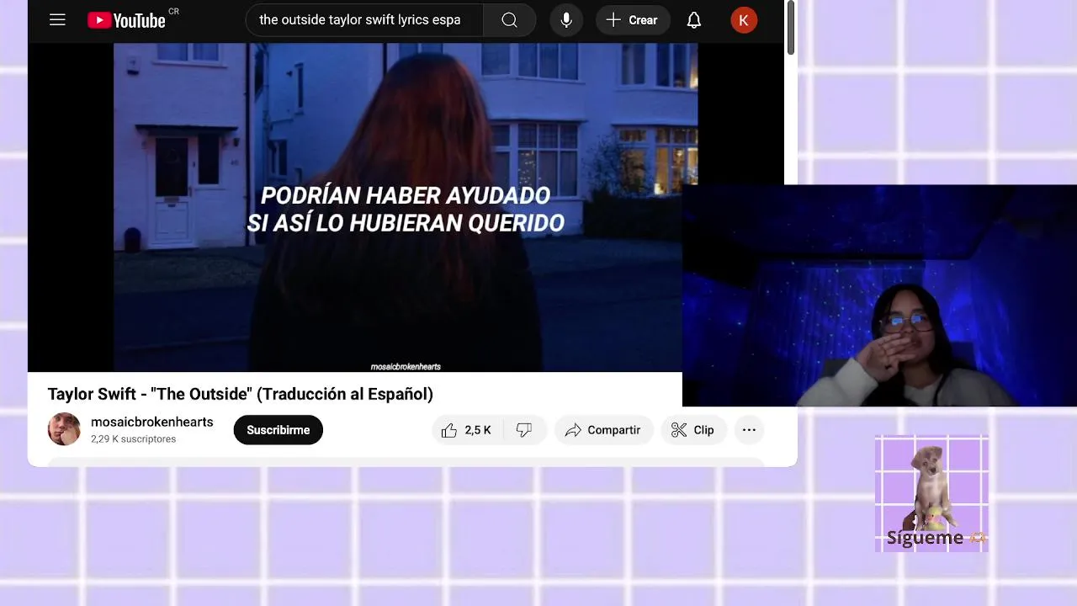This screenshot has height=606, width=1077.
Task: Dislike the video
Action: coord(524,430)
